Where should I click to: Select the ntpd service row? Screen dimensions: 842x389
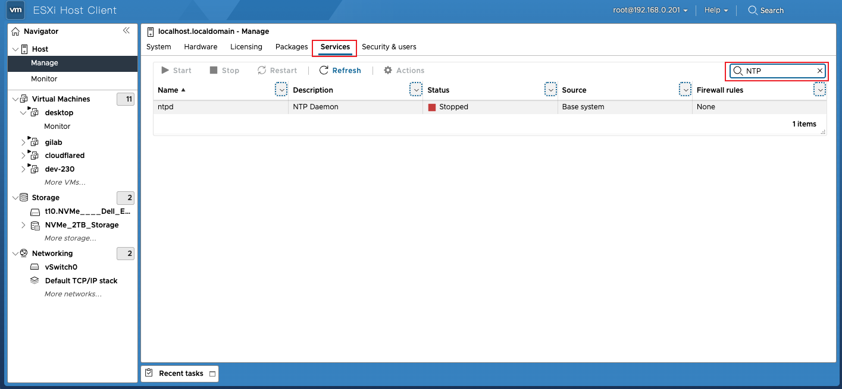click(x=490, y=107)
